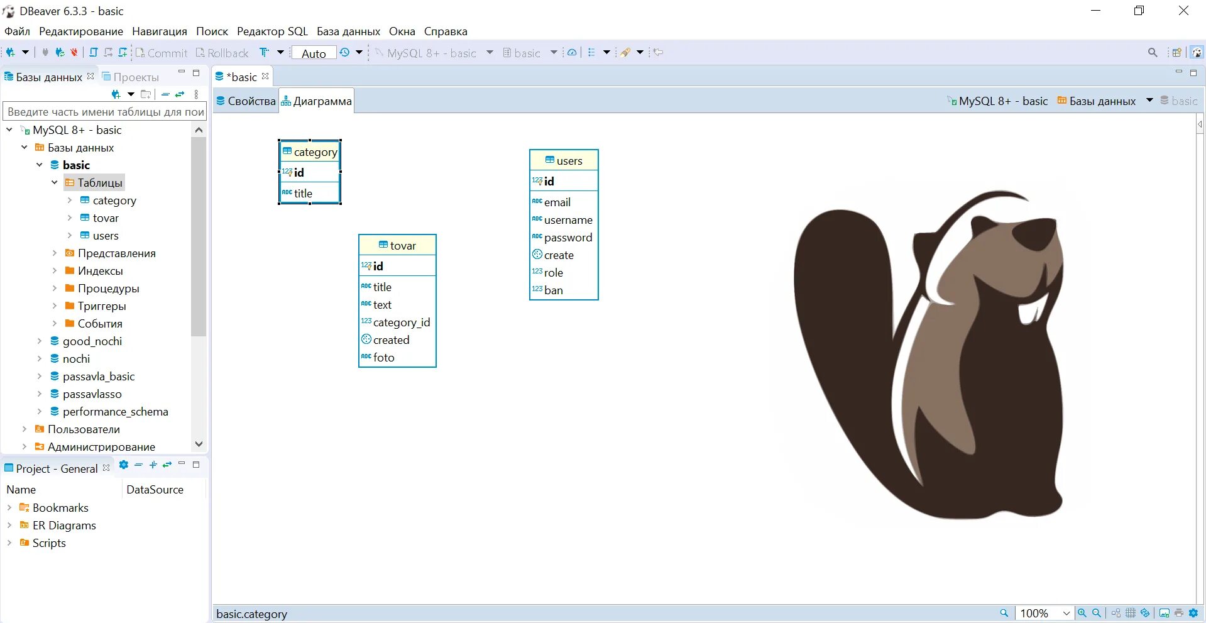Viewport: 1206px width, 623px height.
Task: Click the red Disconnect icon in main toolbar
Action: (74, 53)
